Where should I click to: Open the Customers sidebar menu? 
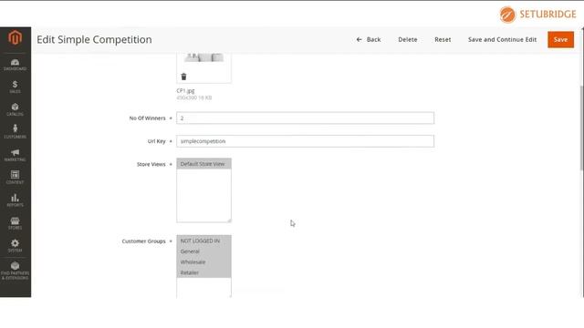(x=15, y=132)
